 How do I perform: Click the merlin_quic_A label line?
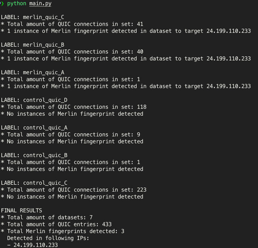coord(33,73)
